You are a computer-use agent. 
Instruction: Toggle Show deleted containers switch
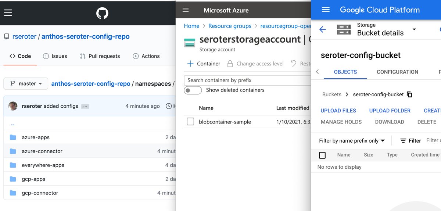193,90
